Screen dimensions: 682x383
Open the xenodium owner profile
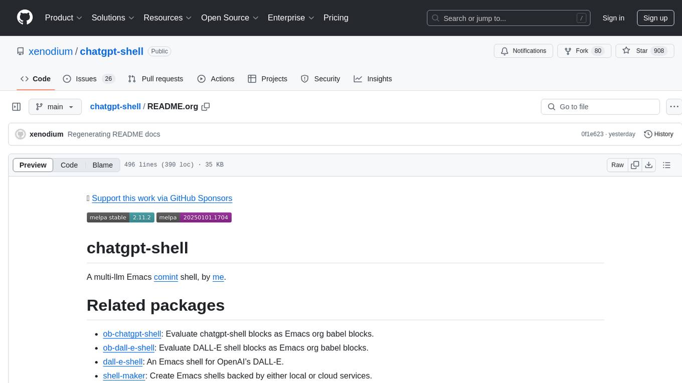(51, 51)
